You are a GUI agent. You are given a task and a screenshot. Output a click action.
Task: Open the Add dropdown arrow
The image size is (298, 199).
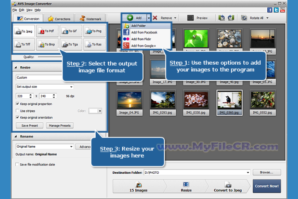tap(149, 18)
